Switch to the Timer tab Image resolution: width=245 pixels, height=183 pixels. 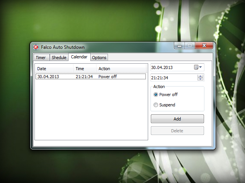coord(41,58)
